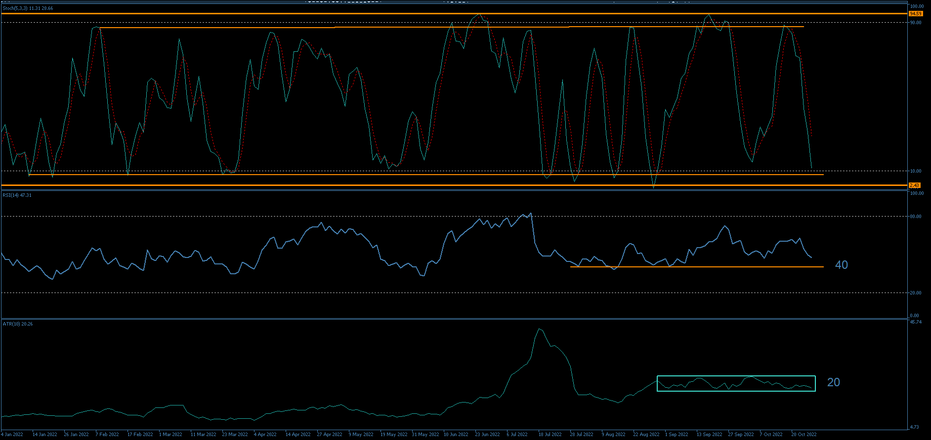Click the 20 Oct 2022 date label
Image resolution: width=931 pixels, height=440 pixels.
click(804, 435)
